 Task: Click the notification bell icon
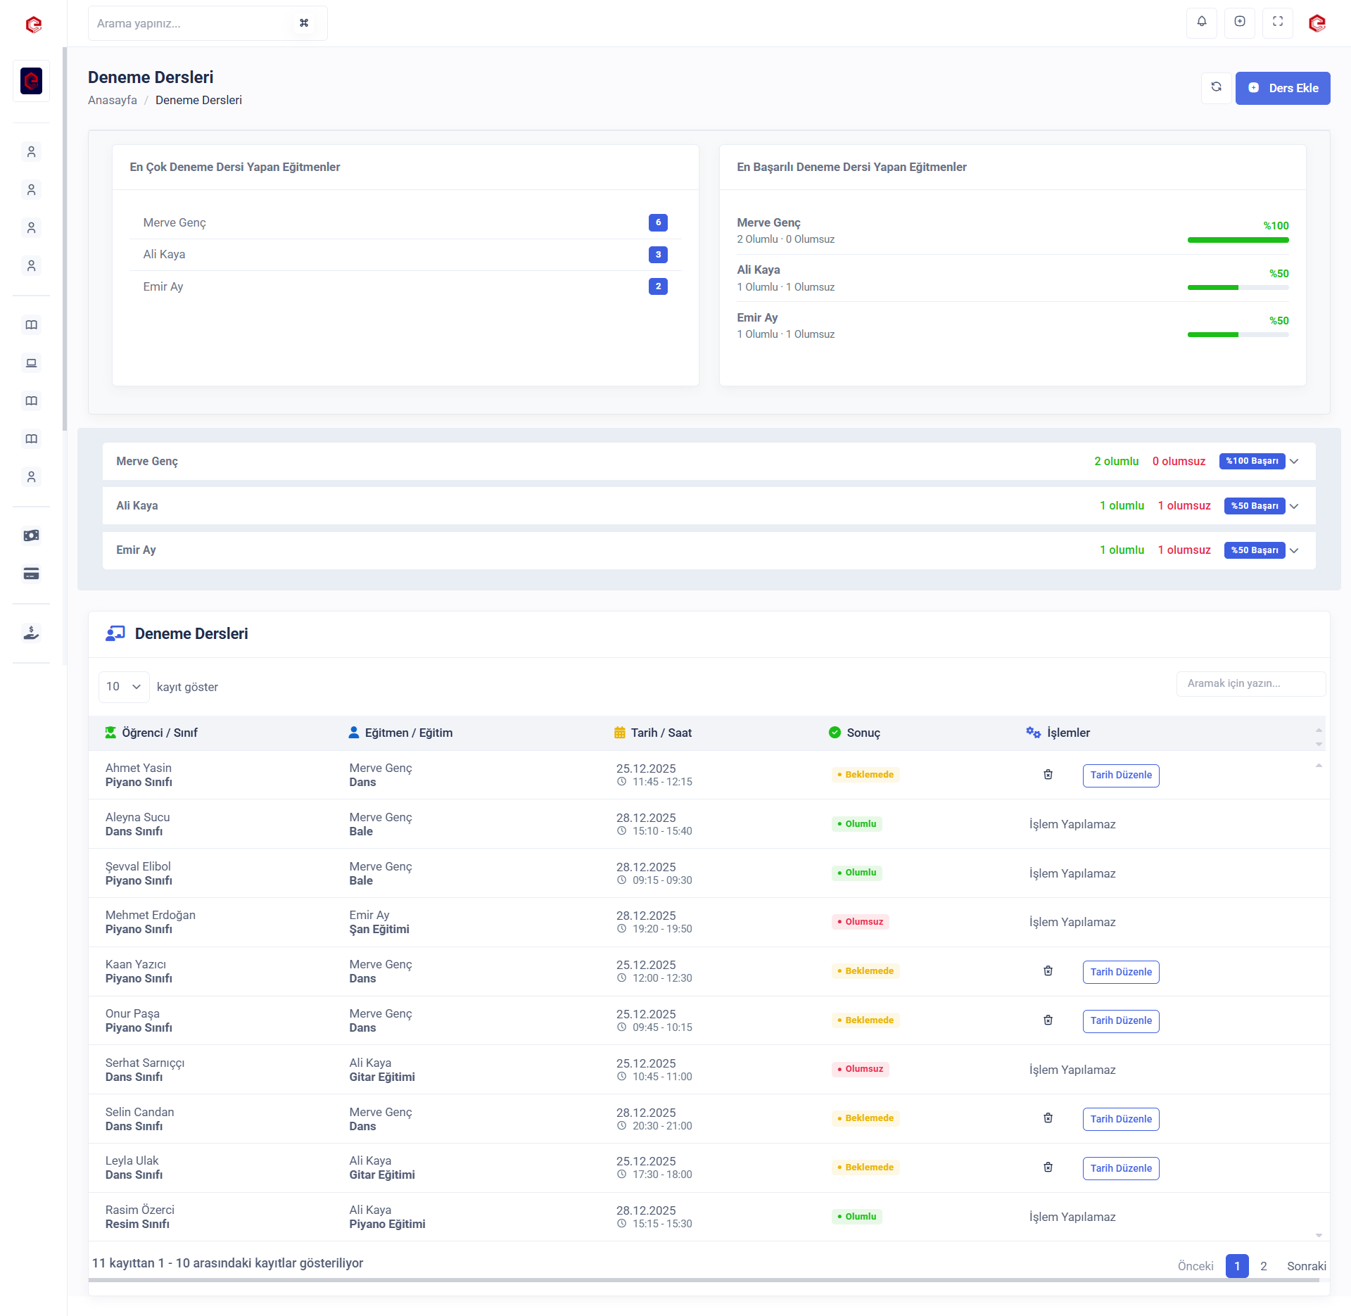click(x=1202, y=23)
